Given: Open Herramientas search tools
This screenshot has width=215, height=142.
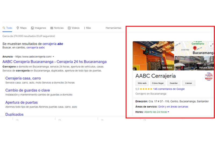Looking at the screenshot, I should 113,28.
